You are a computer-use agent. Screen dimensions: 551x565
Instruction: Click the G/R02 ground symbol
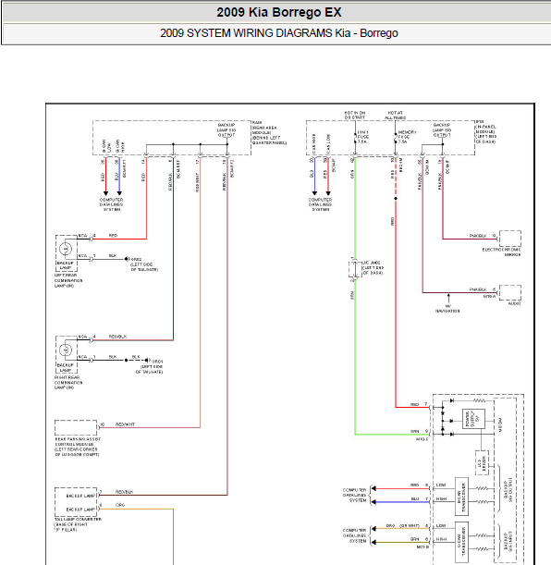(x=127, y=259)
